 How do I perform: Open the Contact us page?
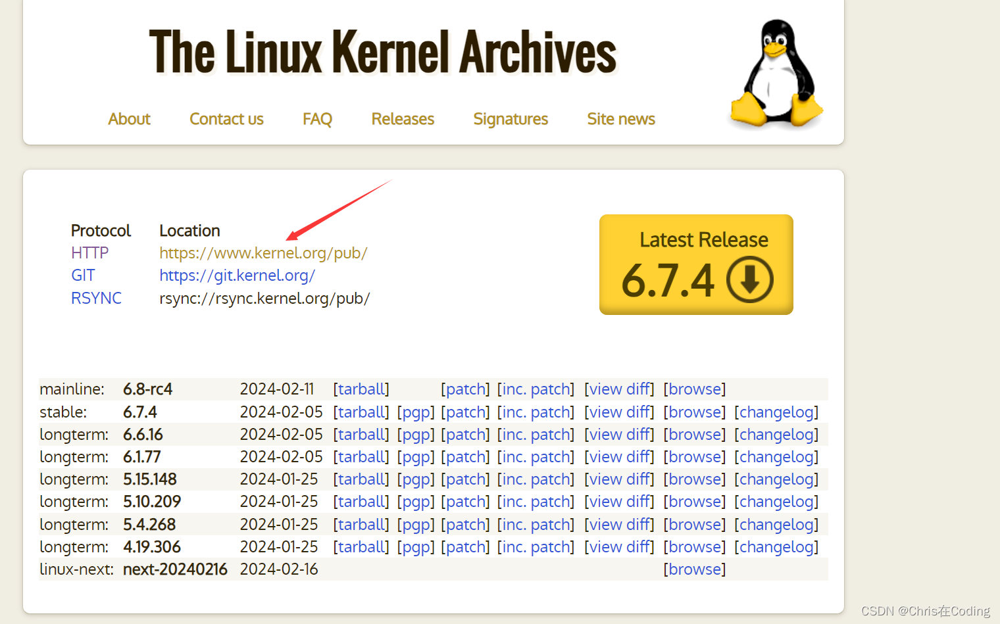[x=226, y=119]
